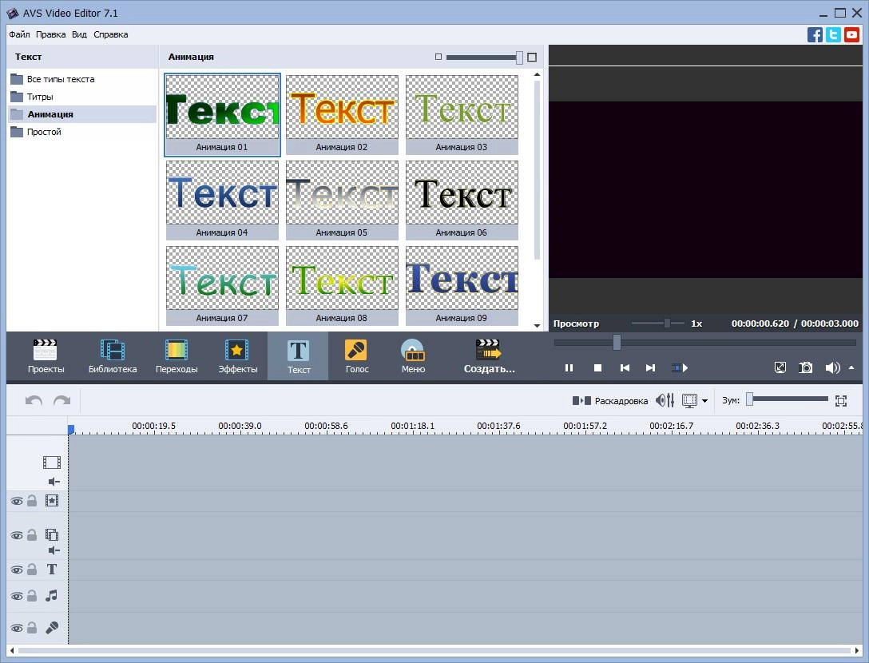Viewport: 869px width, 663px height.
Task: Open the display options dropdown arrow
Action: point(705,401)
